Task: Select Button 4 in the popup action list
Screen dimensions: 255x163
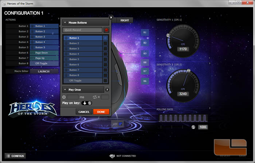Action: pyautogui.click(x=83, y=54)
